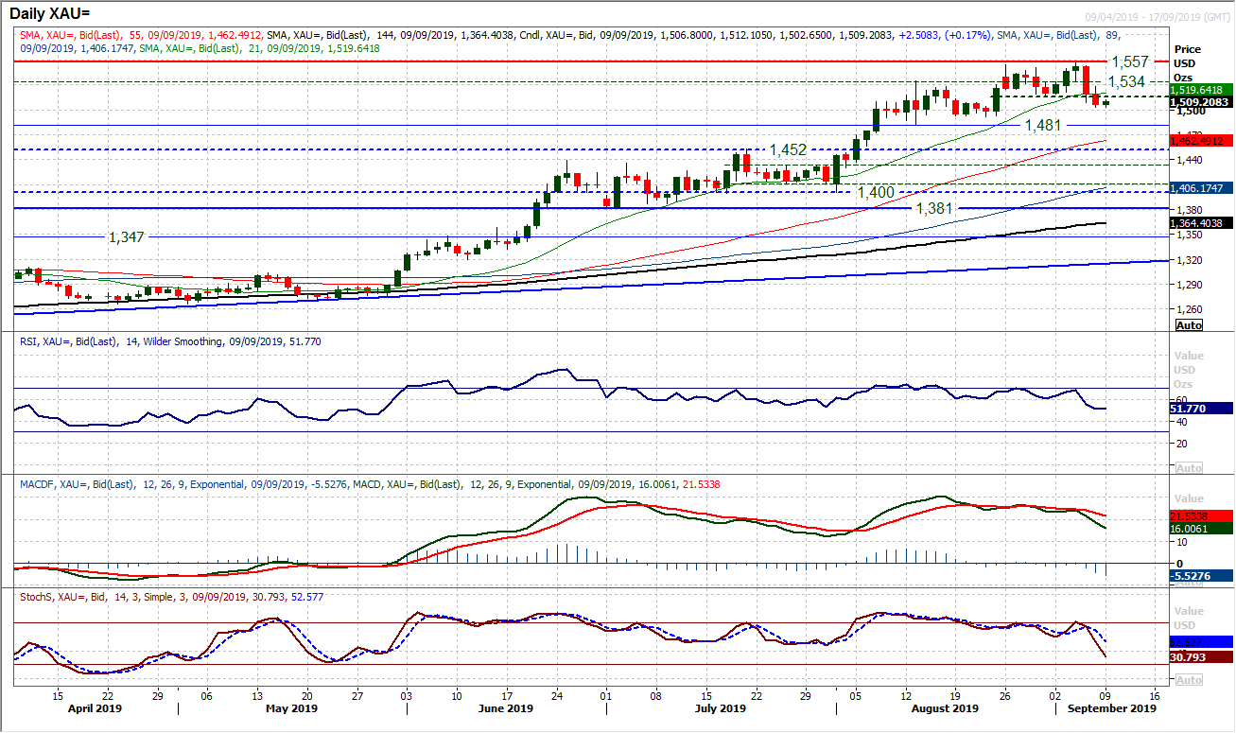
Task: Select the 1,452 level annotation
Action: point(788,149)
